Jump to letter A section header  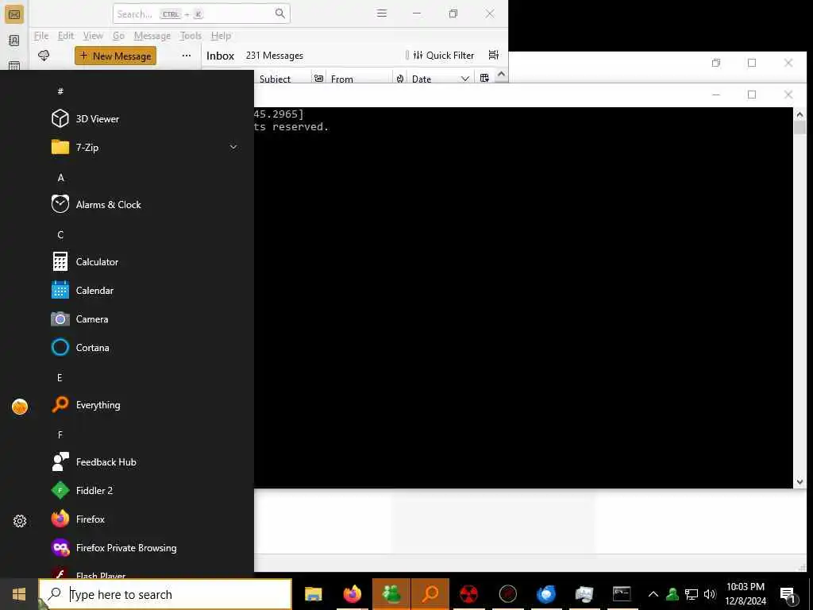click(60, 178)
